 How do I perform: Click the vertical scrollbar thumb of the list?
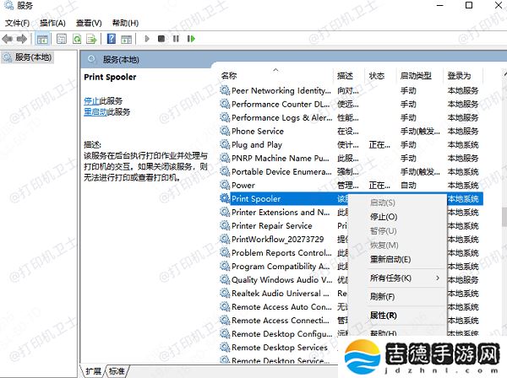point(504,217)
